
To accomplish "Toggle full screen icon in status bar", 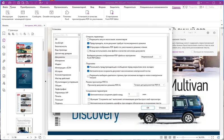I will (x=213, y=137).
